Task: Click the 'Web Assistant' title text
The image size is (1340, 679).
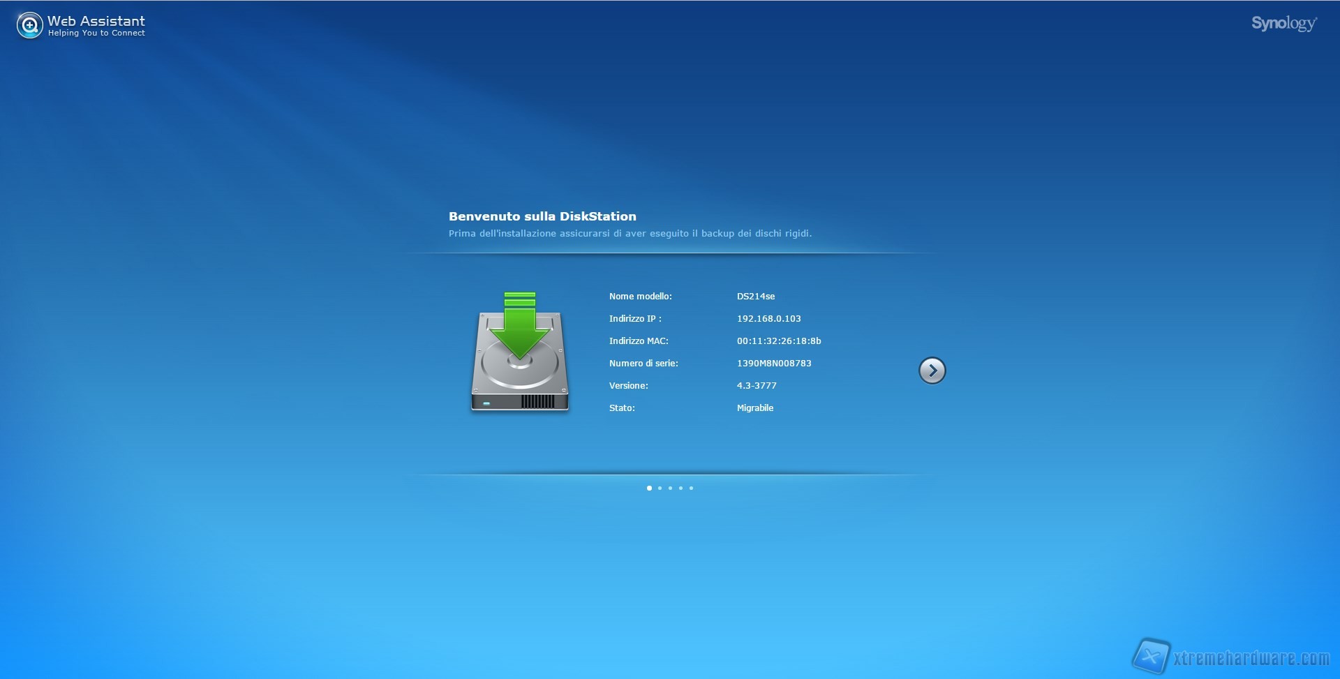Action: (96, 21)
